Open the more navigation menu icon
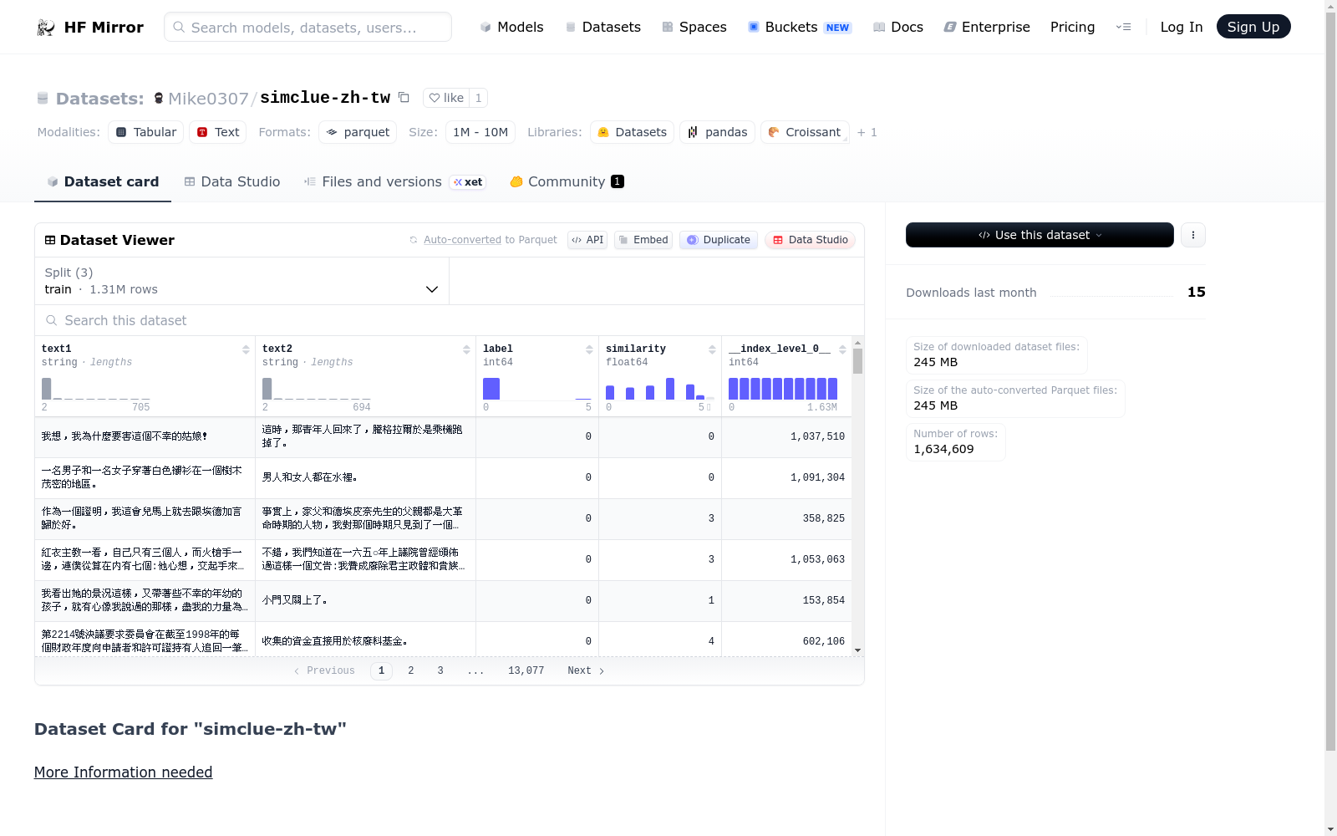 coord(1123,27)
